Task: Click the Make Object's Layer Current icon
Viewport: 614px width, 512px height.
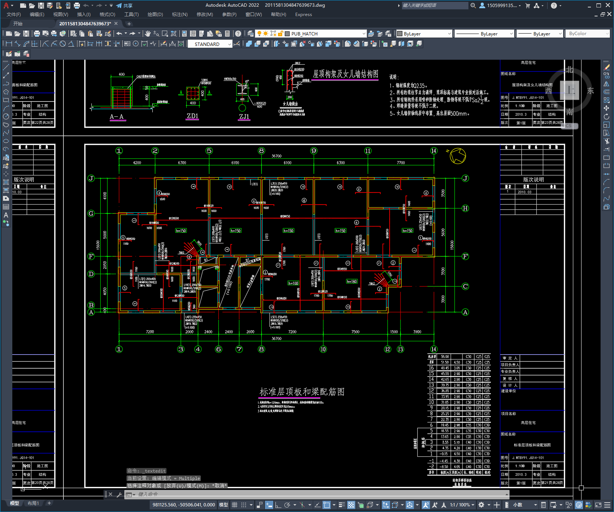Action: [x=371, y=34]
